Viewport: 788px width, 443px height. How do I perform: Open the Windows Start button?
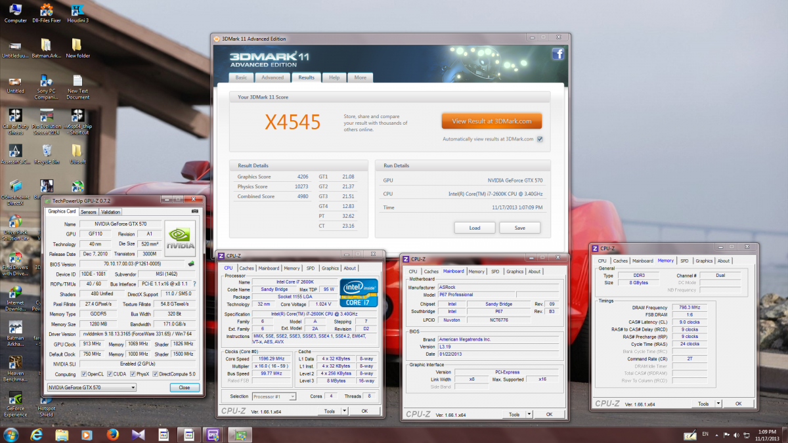[11, 434]
